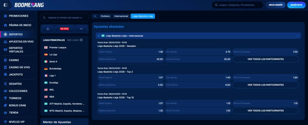Bet on Tadej Pogacar Ganador 1.36
The image size is (308, 125).
(131, 52)
